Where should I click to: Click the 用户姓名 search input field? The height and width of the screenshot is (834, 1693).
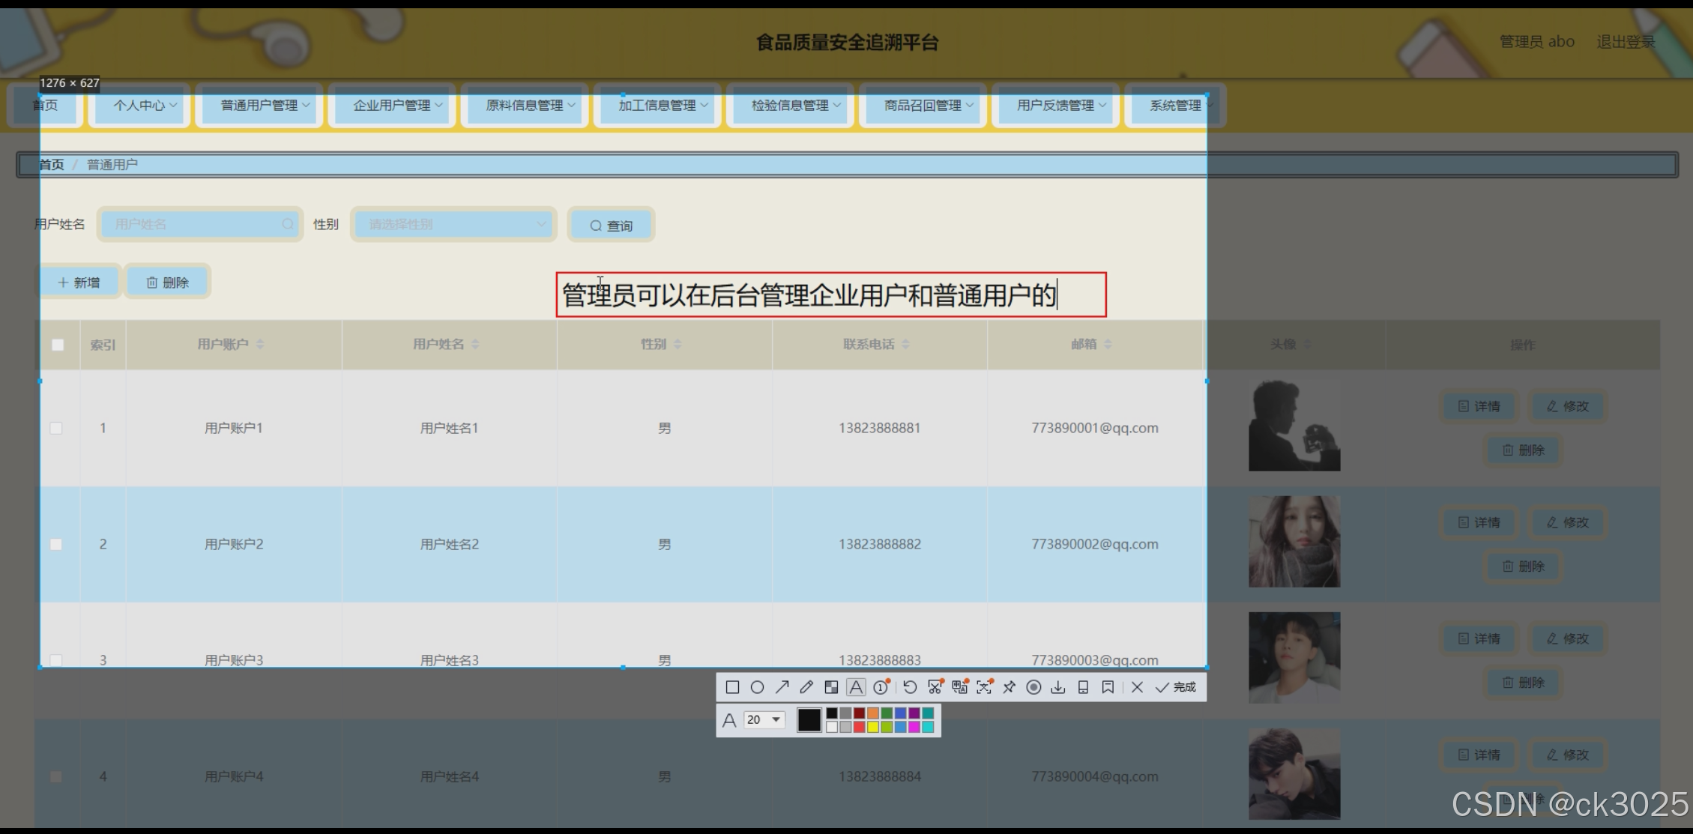pyautogui.click(x=199, y=224)
